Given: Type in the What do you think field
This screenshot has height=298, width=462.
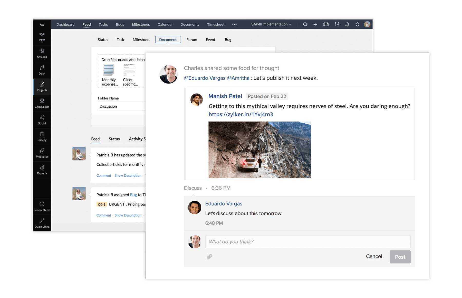Looking at the screenshot, I should [x=307, y=242].
